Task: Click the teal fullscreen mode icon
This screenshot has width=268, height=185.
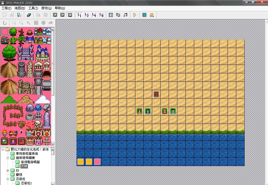Action: coord(144,15)
